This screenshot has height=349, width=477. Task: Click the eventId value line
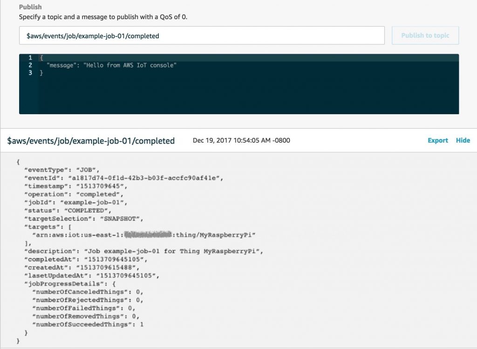124,178
